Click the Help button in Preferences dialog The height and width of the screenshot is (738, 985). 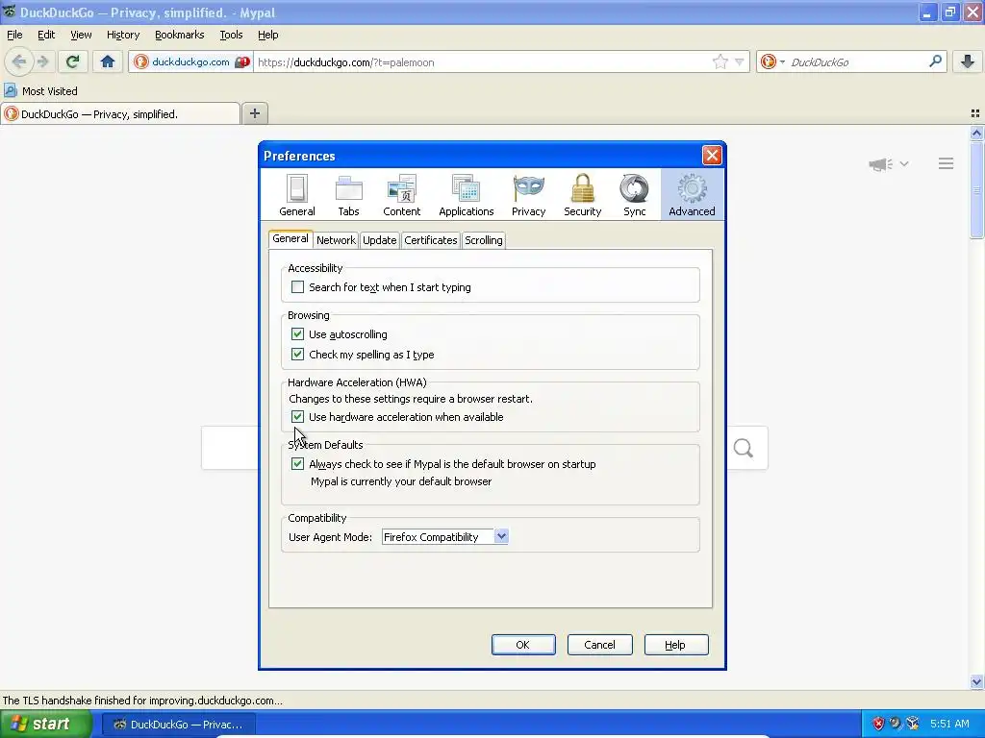[x=676, y=645]
